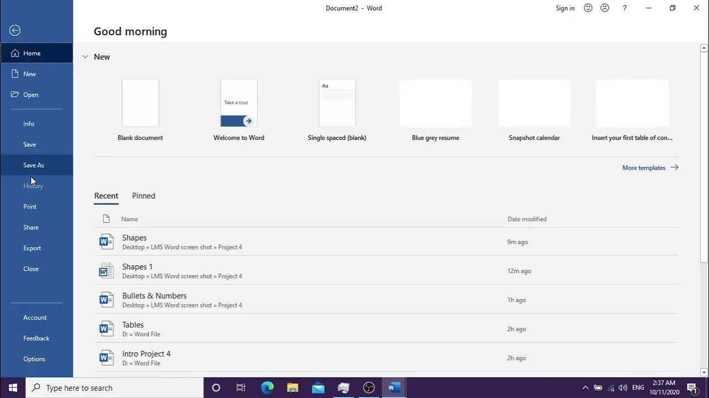Viewport: 709px width, 398px height.
Task: Create a Blank document
Action: (x=140, y=111)
